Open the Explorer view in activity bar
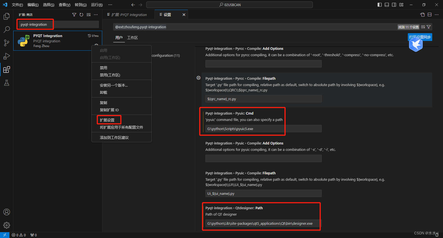 (7, 16)
